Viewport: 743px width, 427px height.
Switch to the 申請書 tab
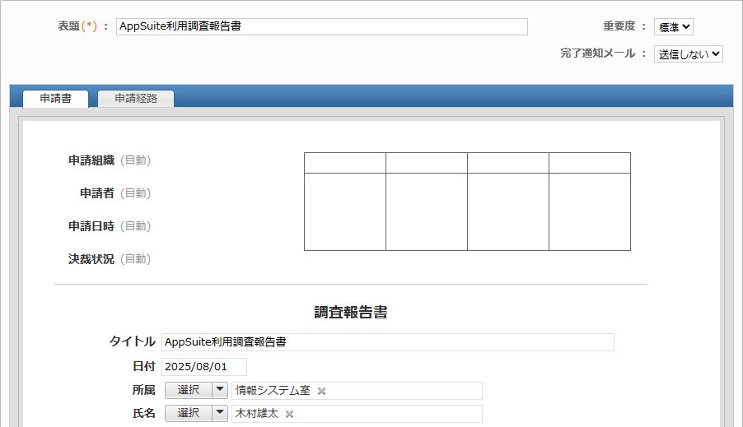tap(55, 99)
